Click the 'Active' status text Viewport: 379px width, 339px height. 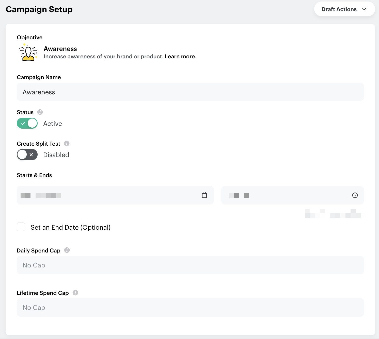pyautogui.click(x=53, y=124)
